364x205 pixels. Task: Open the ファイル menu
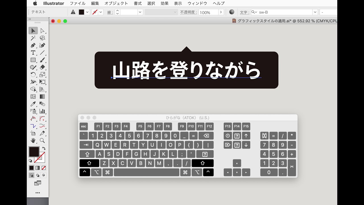(78, 3)
